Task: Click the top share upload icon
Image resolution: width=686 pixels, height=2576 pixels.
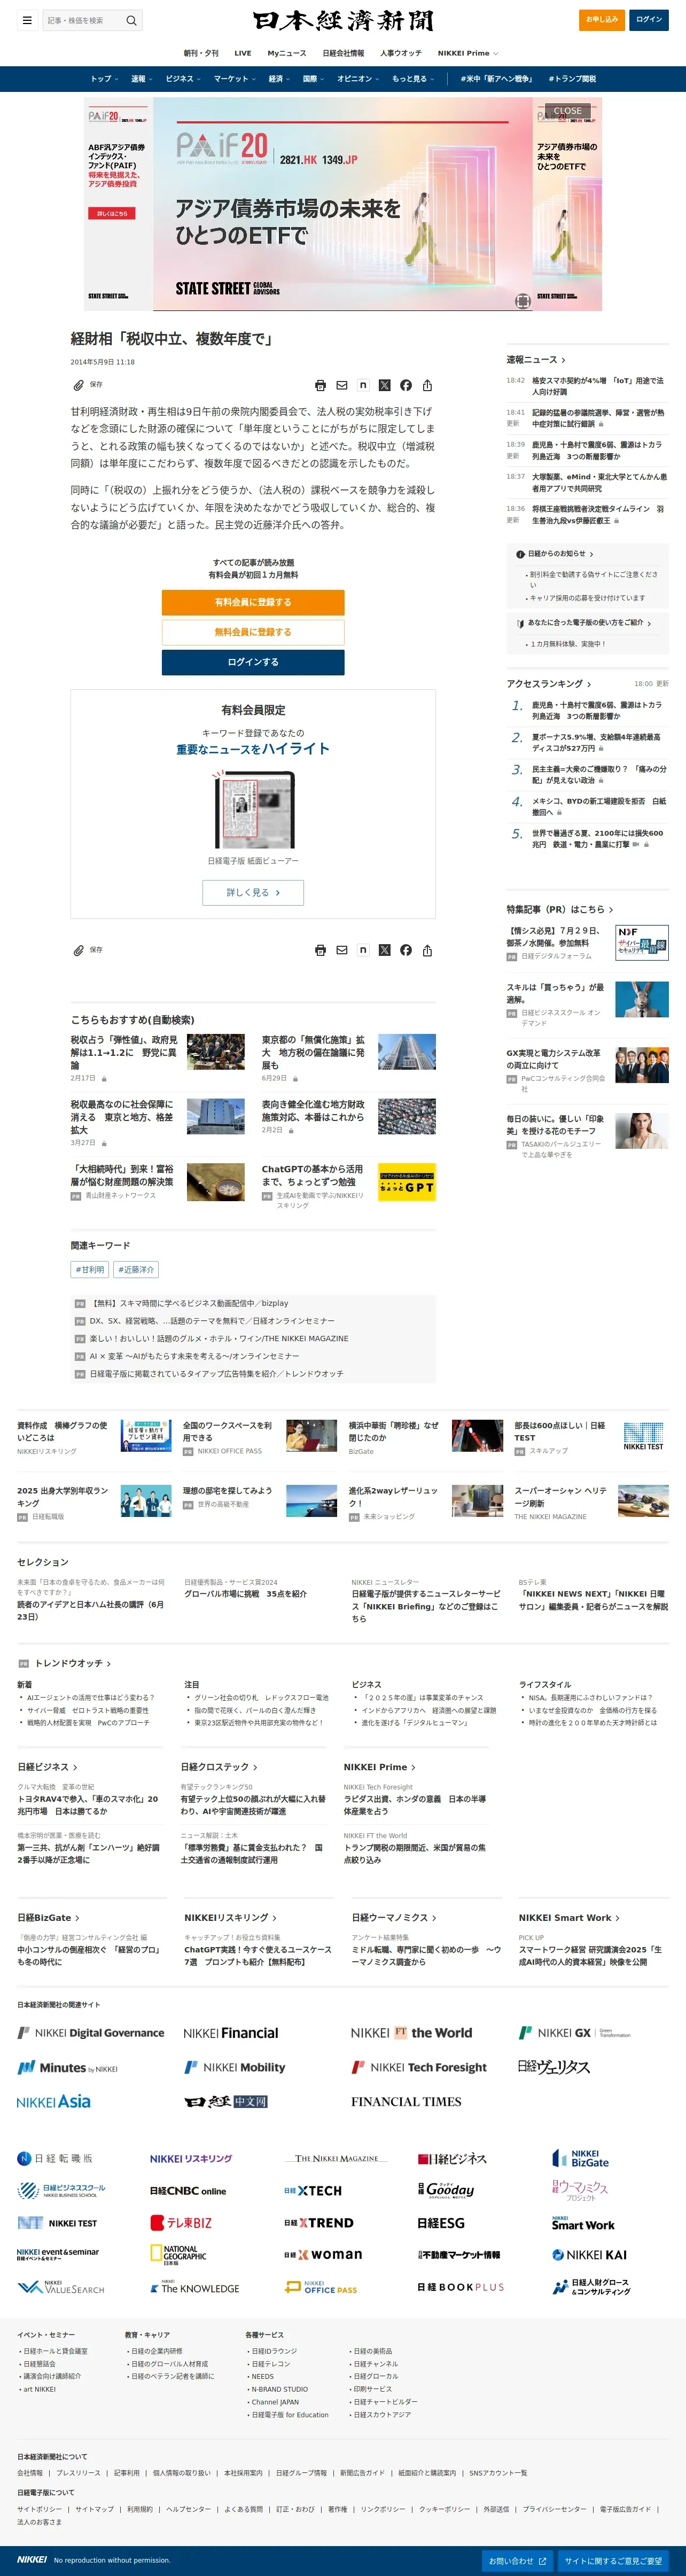Action: [x=427, y=385]
